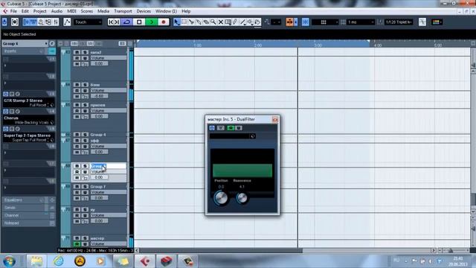The image size is (476, 268).
Task: Click the Snap to Zero Crossing icon
Action: [x=422, y=22]
